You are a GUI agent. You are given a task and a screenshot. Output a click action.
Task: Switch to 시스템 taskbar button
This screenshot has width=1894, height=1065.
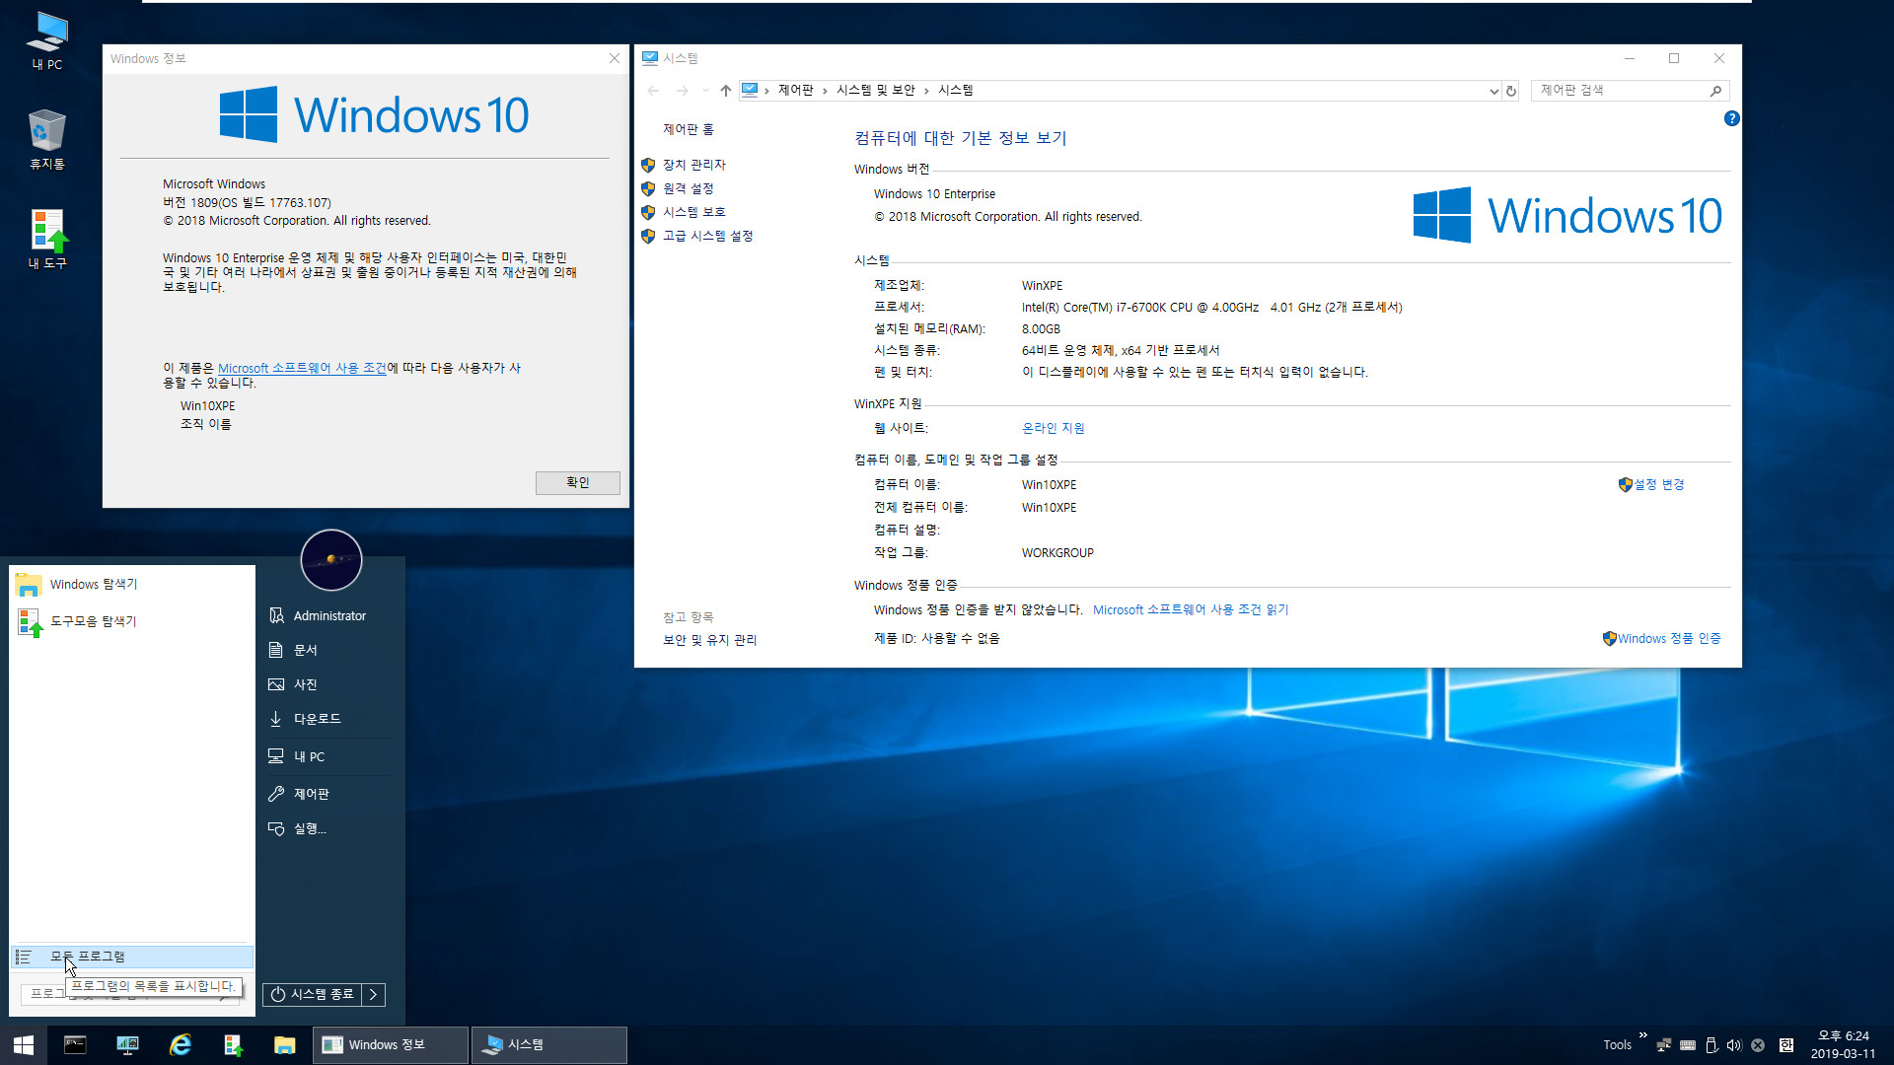(549, 1044)
